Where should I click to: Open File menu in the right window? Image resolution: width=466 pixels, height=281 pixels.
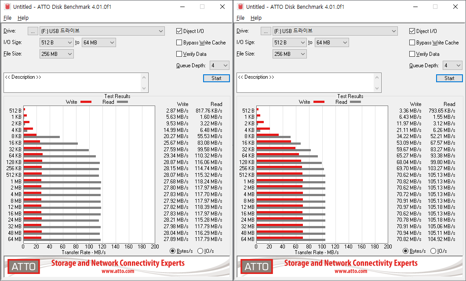pyautogui.click(x=240, y=18)
